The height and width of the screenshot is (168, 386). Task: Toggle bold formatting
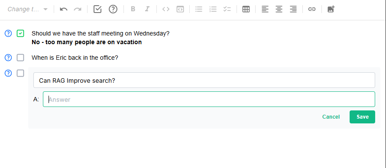point(133,10)
